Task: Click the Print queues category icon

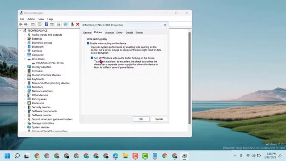Action: pos(29,99)
